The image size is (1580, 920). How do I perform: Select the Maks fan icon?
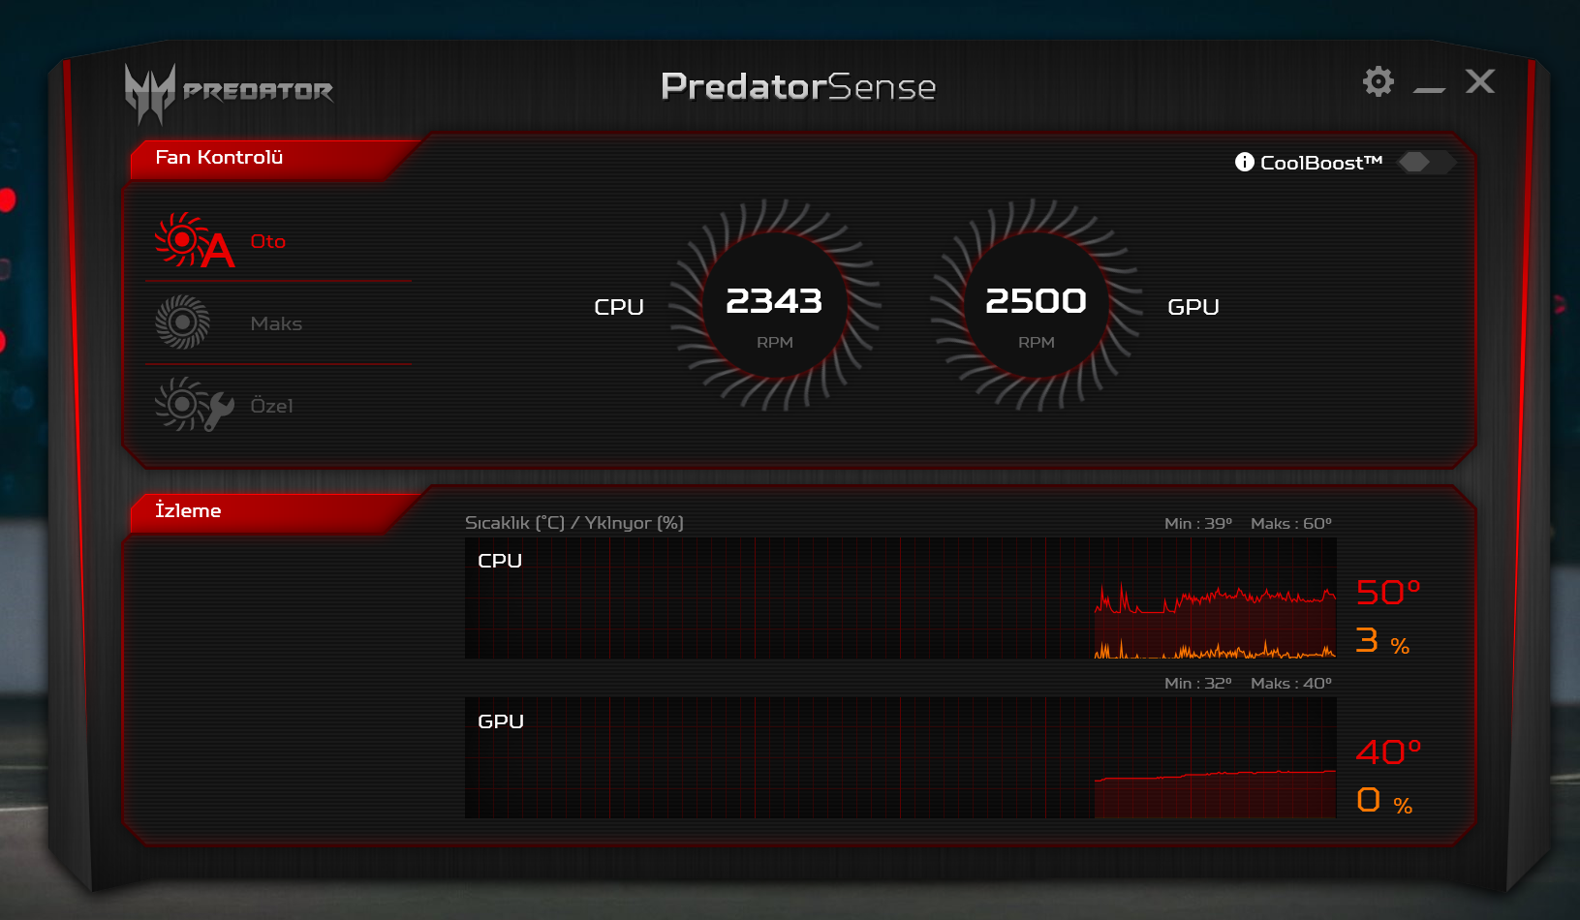point(182,322)
